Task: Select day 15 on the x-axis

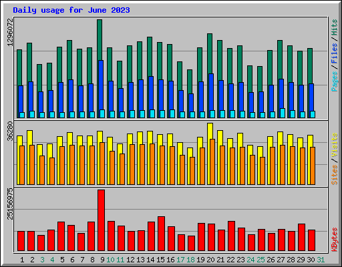Action: 160,260
